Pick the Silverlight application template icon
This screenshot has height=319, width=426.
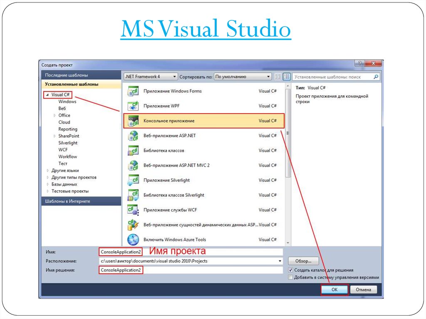click(133, 180)
